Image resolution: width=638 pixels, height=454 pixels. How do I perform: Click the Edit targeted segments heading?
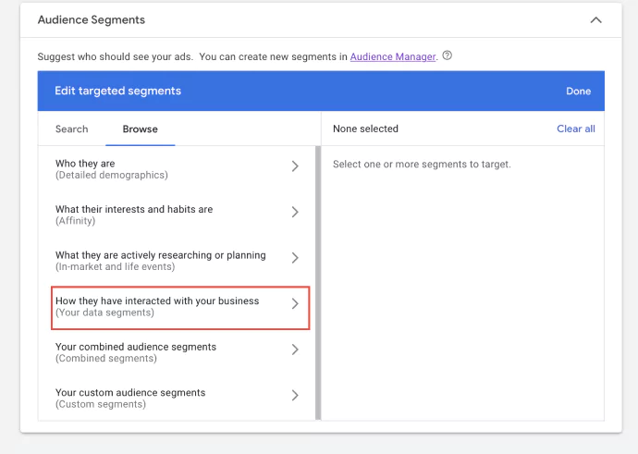(118, 91)
